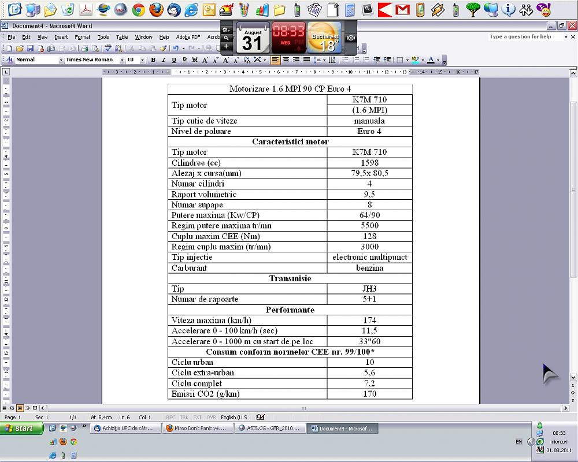Toggle Italic formatting
The width and height of the screenshot is (578, 462).
pyautogui.click(x=164, y=59)
